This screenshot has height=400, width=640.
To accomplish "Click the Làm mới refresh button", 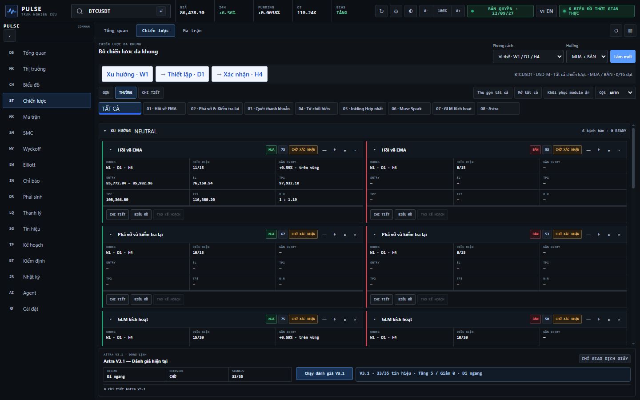I will (x=623, y=56).
